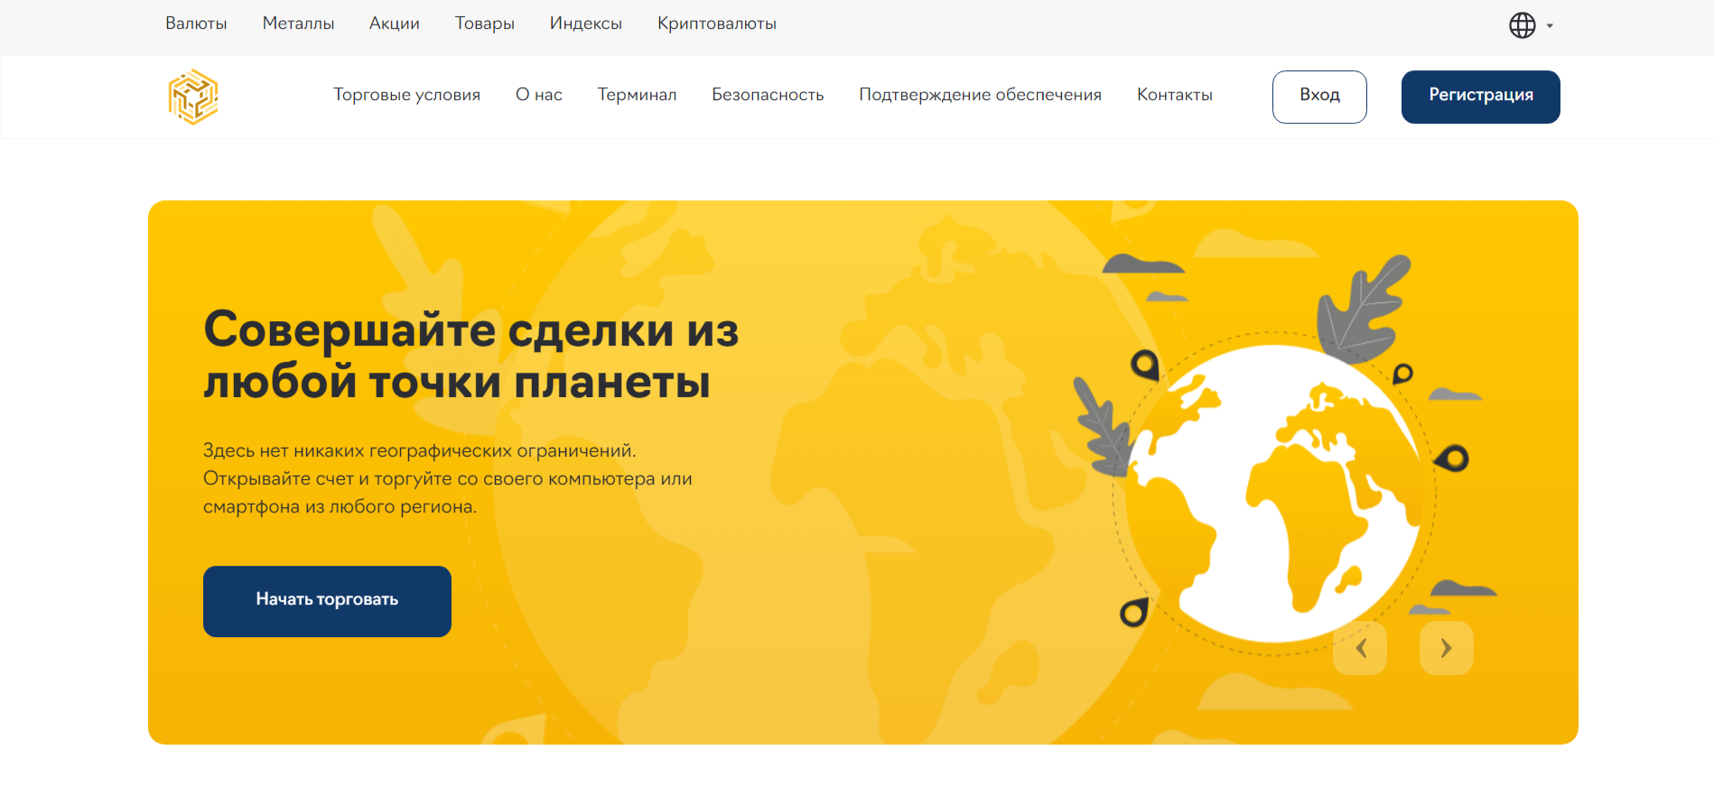Open the Индексы menu item
This screenshot has height=805, width=1714.
(585, 23)
